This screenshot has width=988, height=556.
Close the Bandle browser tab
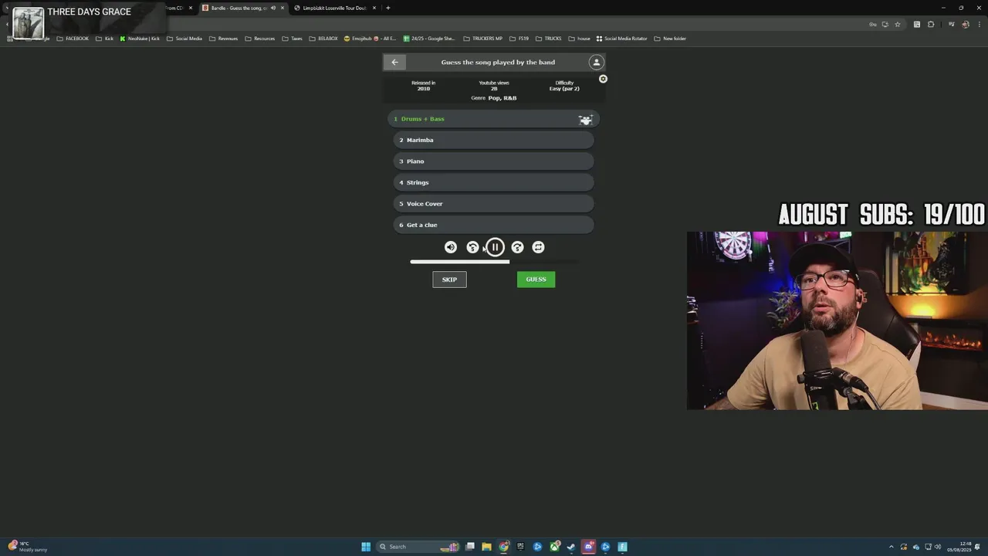[283, 8]
